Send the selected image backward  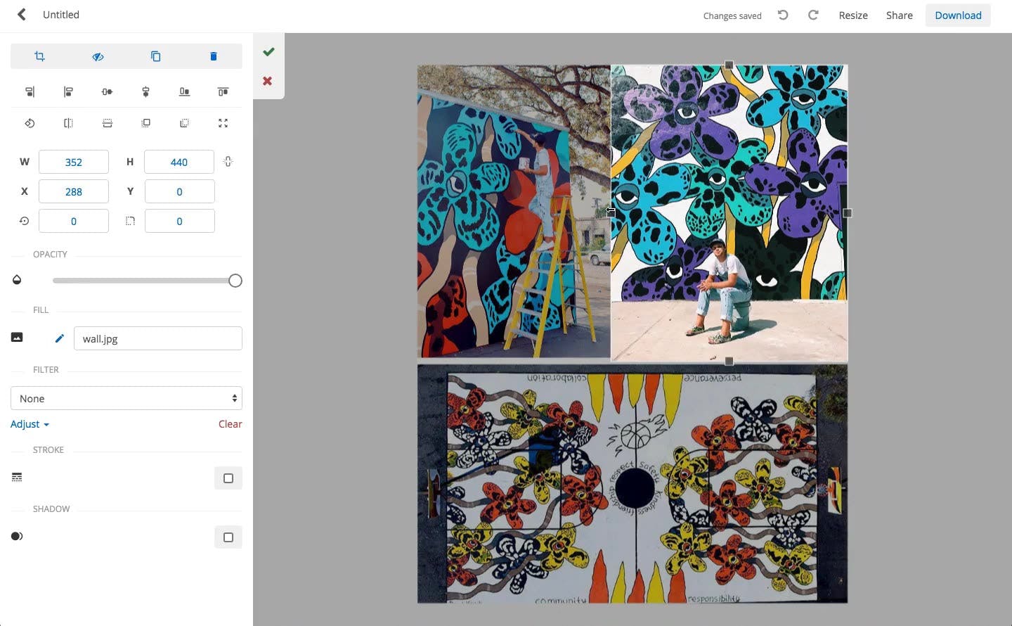184,123
